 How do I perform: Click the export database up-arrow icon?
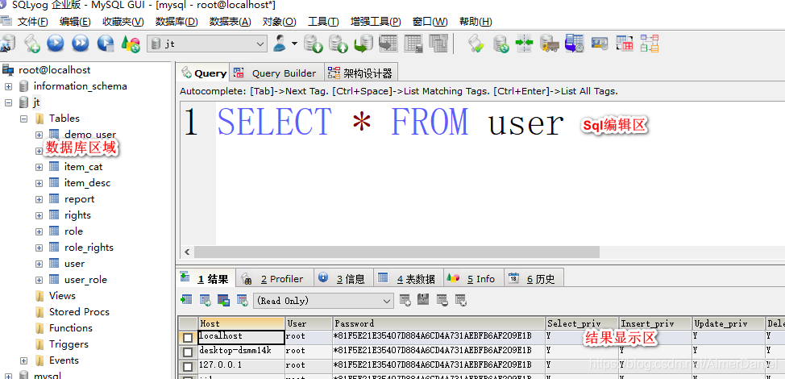339,44
